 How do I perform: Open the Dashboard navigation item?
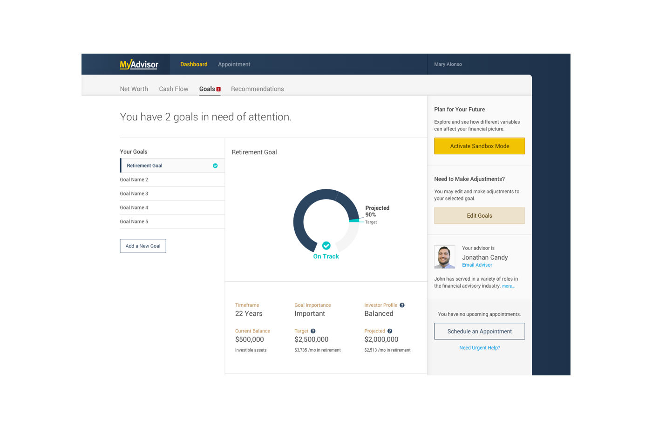click(x=194, y=64)
